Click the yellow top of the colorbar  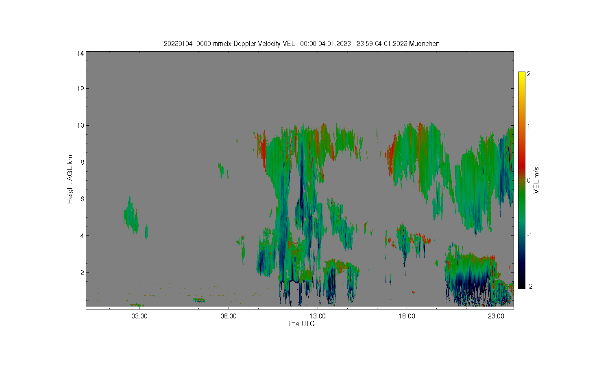point(522,76)
